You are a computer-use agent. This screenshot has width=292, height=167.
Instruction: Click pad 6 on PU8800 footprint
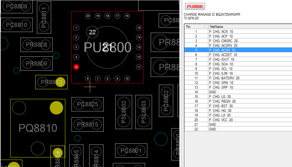(x=88, y=79)
